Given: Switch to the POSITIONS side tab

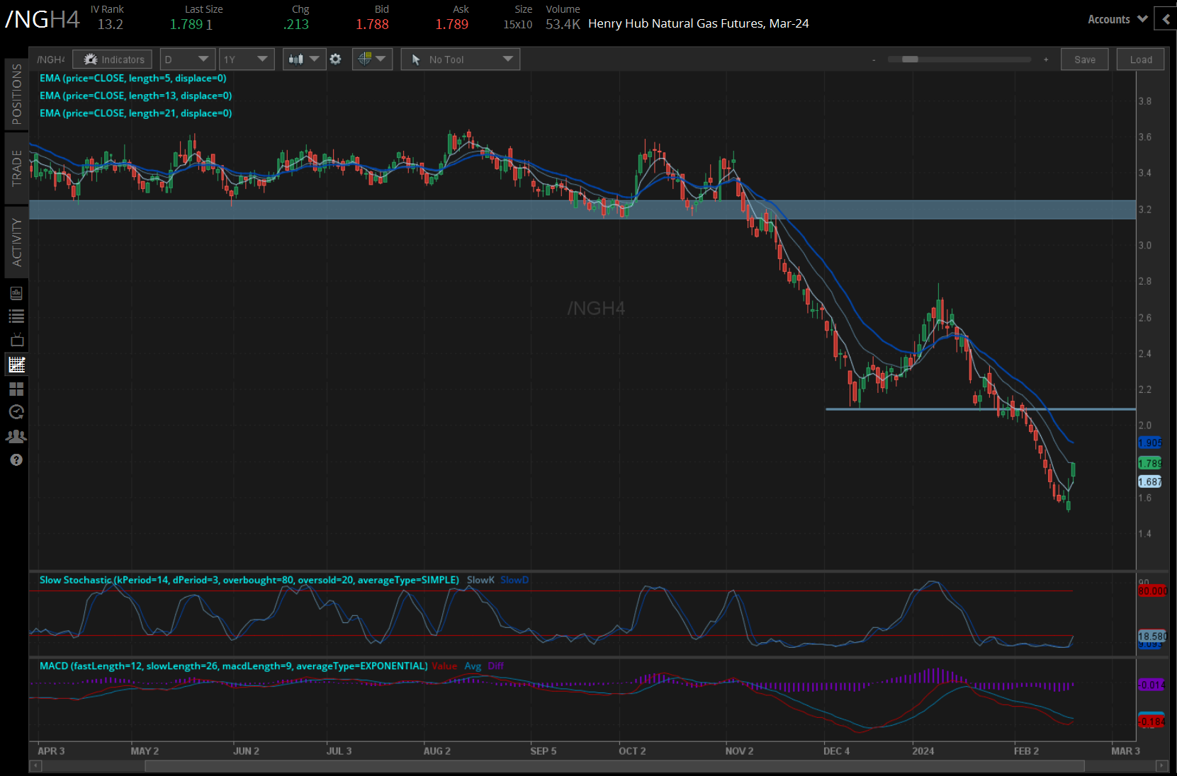Looking at the screenshot, I should (x=16, y=94).
